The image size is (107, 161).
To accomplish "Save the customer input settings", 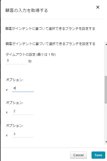I will [98, 155].
